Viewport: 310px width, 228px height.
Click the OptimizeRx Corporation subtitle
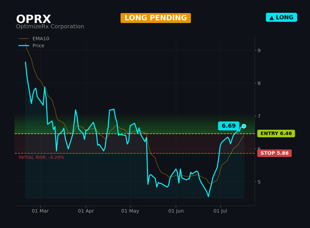point(50,27)
